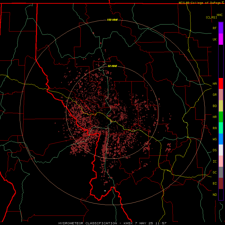Click the 11:57 timestamp

pyautogui.click(x=161, y=223)
